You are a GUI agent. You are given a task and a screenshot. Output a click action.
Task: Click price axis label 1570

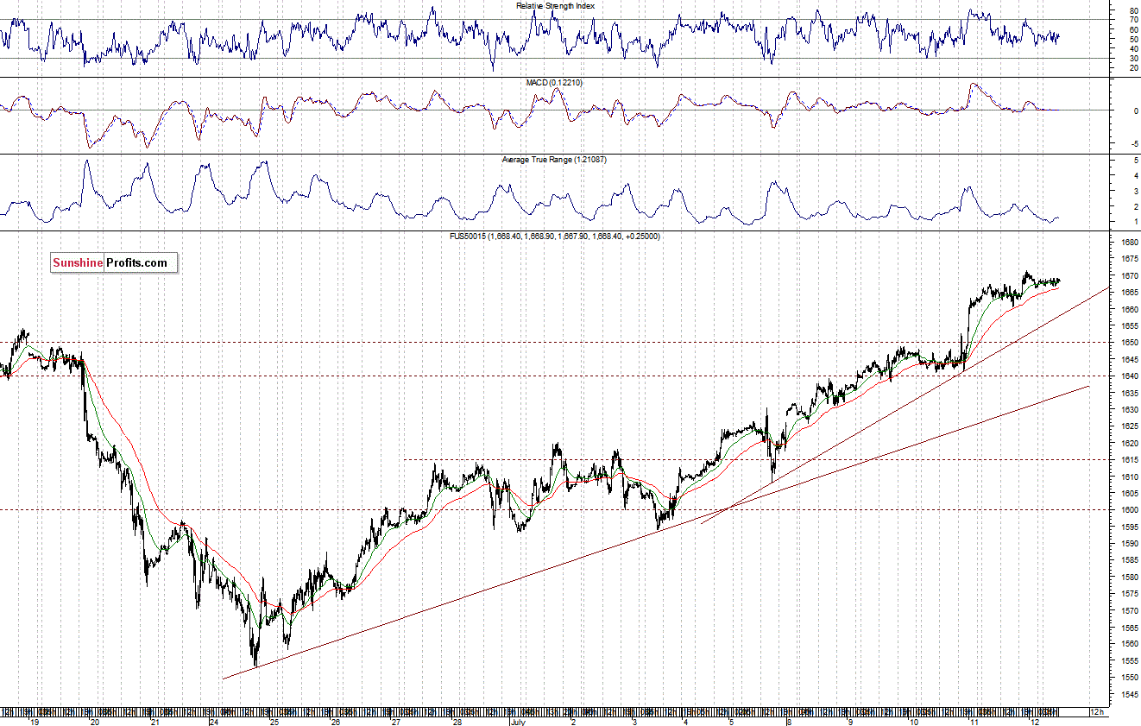tap(1129, 611)
